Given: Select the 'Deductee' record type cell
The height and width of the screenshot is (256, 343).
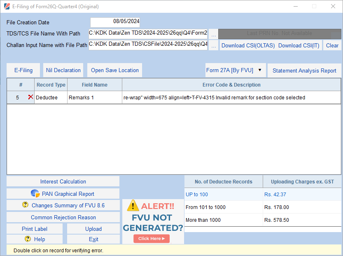Looking at the screenshot, I should tap(51, 97).
